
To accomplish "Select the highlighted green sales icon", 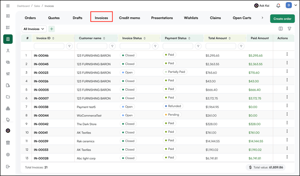I will pos(8,39).
